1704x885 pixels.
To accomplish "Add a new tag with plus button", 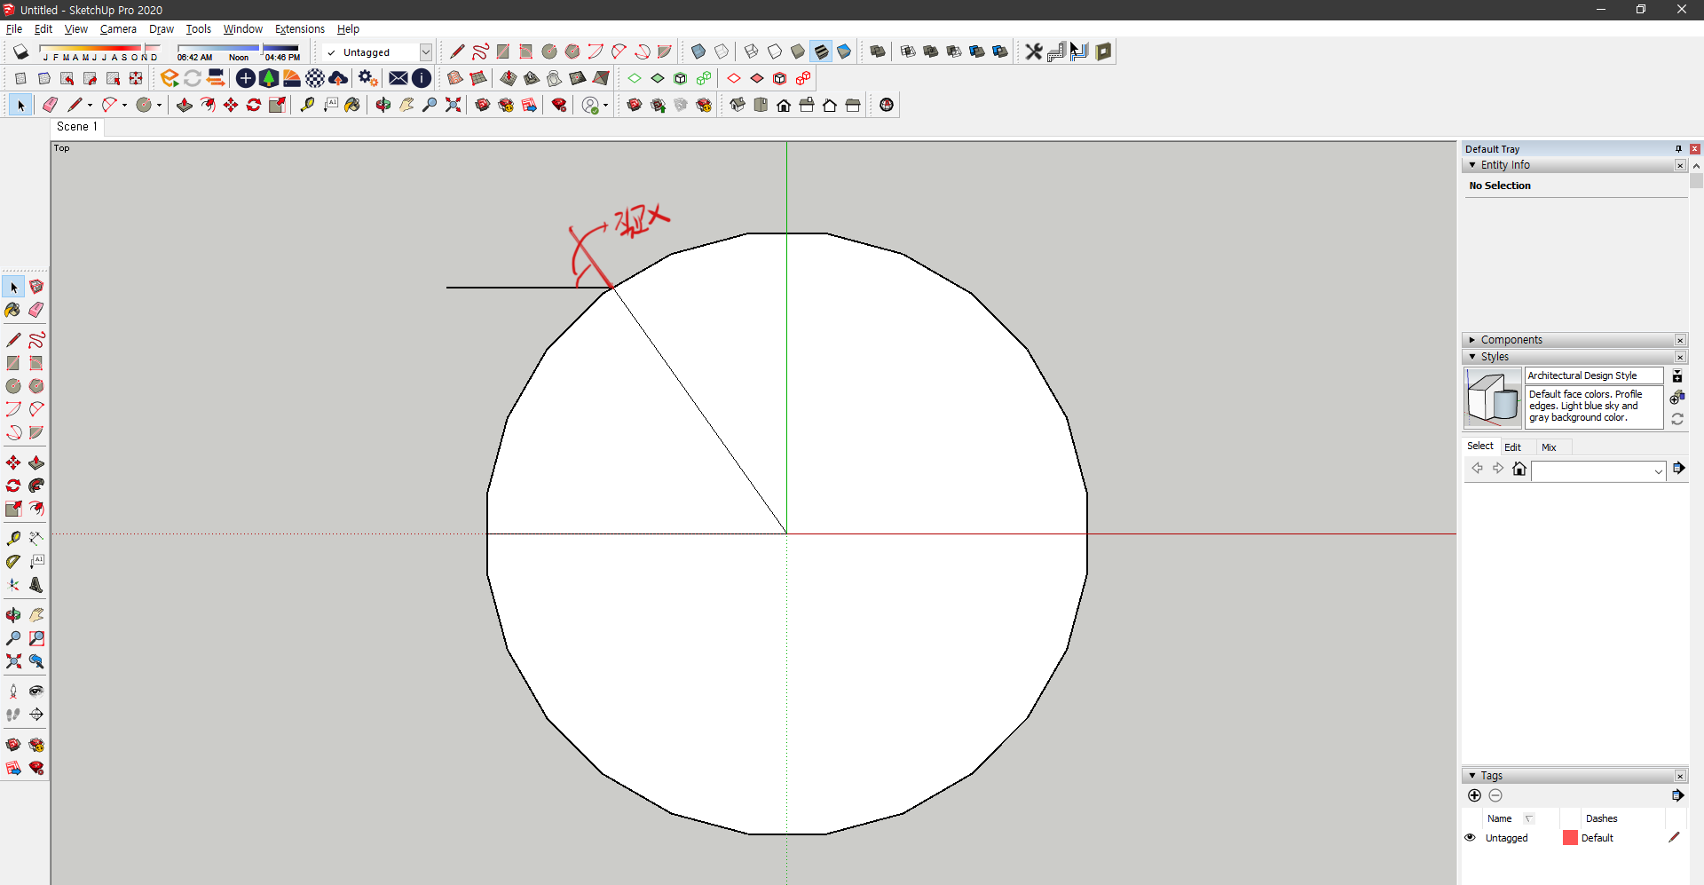I will pos(1474,795).
